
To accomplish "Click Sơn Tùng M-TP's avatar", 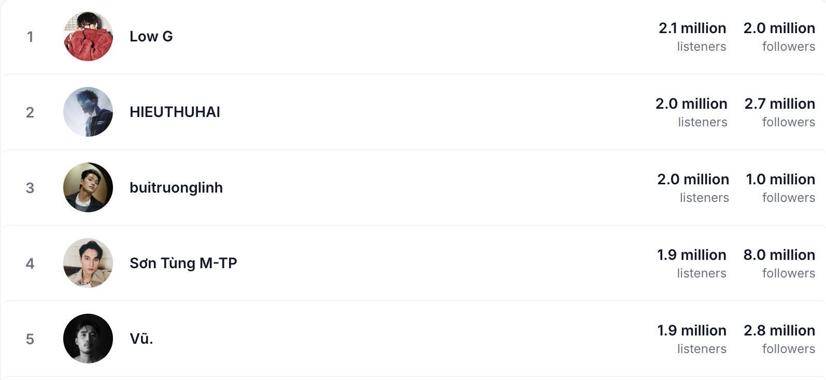I will pyautogui.click(x=88, y=263).
